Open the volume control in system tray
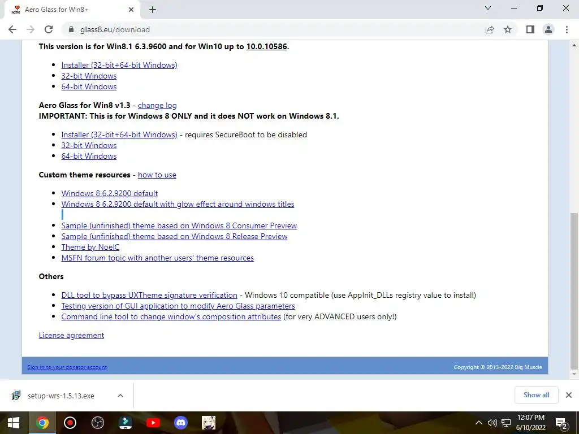 492,423
